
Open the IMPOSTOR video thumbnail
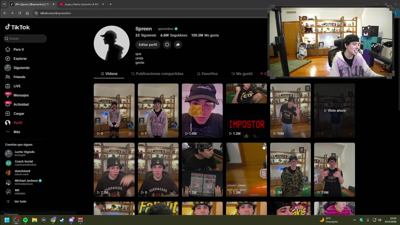point(246,111)
